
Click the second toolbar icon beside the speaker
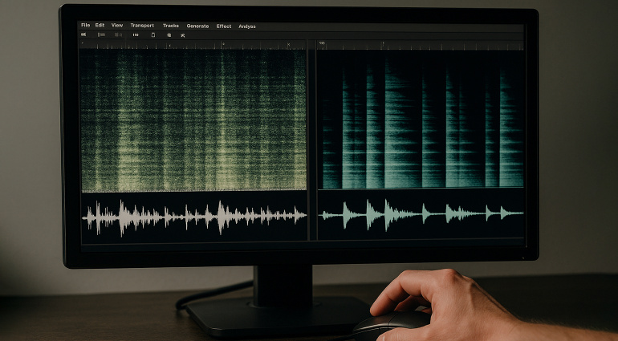[101, 35]
